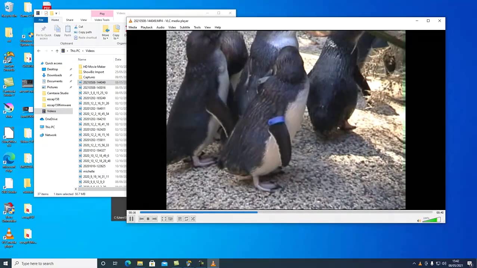This screenshot has height=268, width=477.
Task: Select the 20210508-143016 video file
Action: 94,87
